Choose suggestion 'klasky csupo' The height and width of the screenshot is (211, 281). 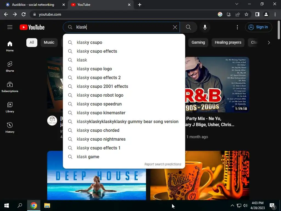tap(124, 43)
